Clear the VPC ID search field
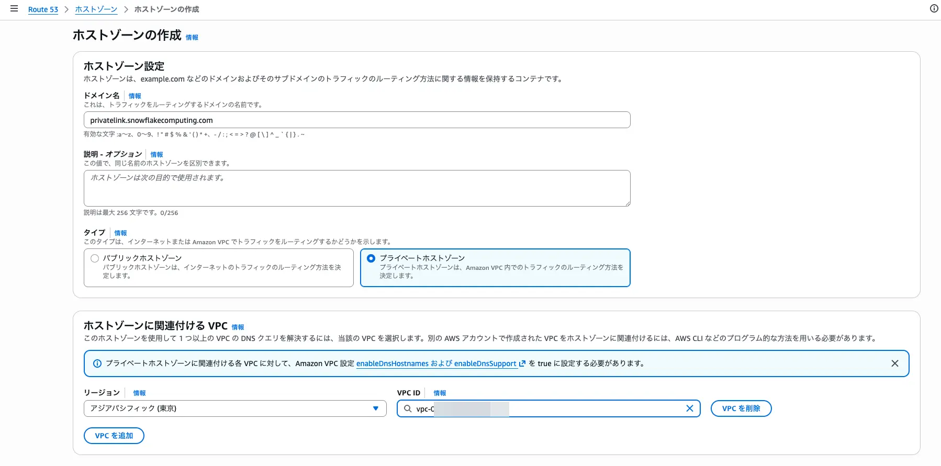 pyautogui.click(x=689, y=408)
